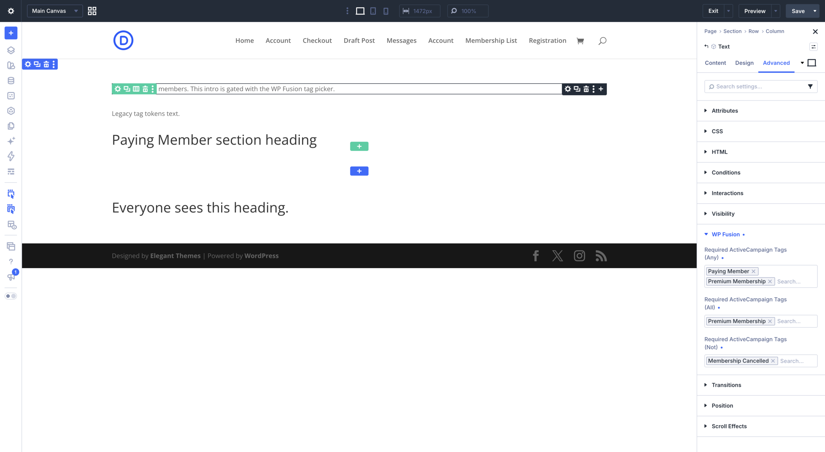The image size is (825, 452).
Task: Open the Save button dropdown arrow
Action: 815,11
